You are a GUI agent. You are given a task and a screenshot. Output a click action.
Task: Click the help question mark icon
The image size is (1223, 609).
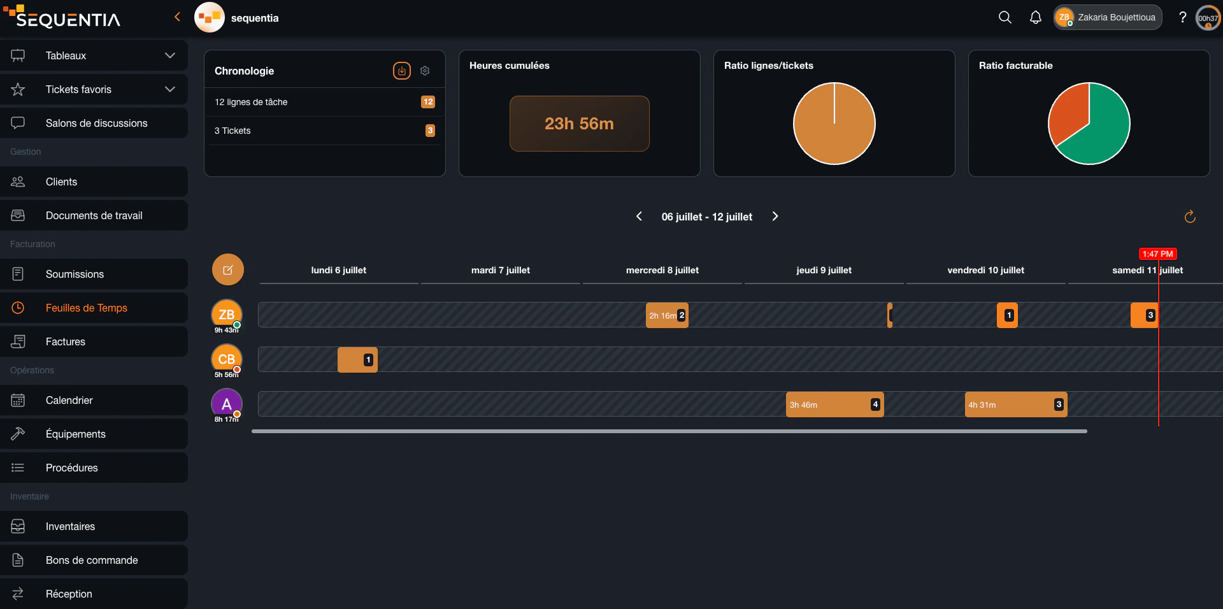click(x=1182, y=17)
